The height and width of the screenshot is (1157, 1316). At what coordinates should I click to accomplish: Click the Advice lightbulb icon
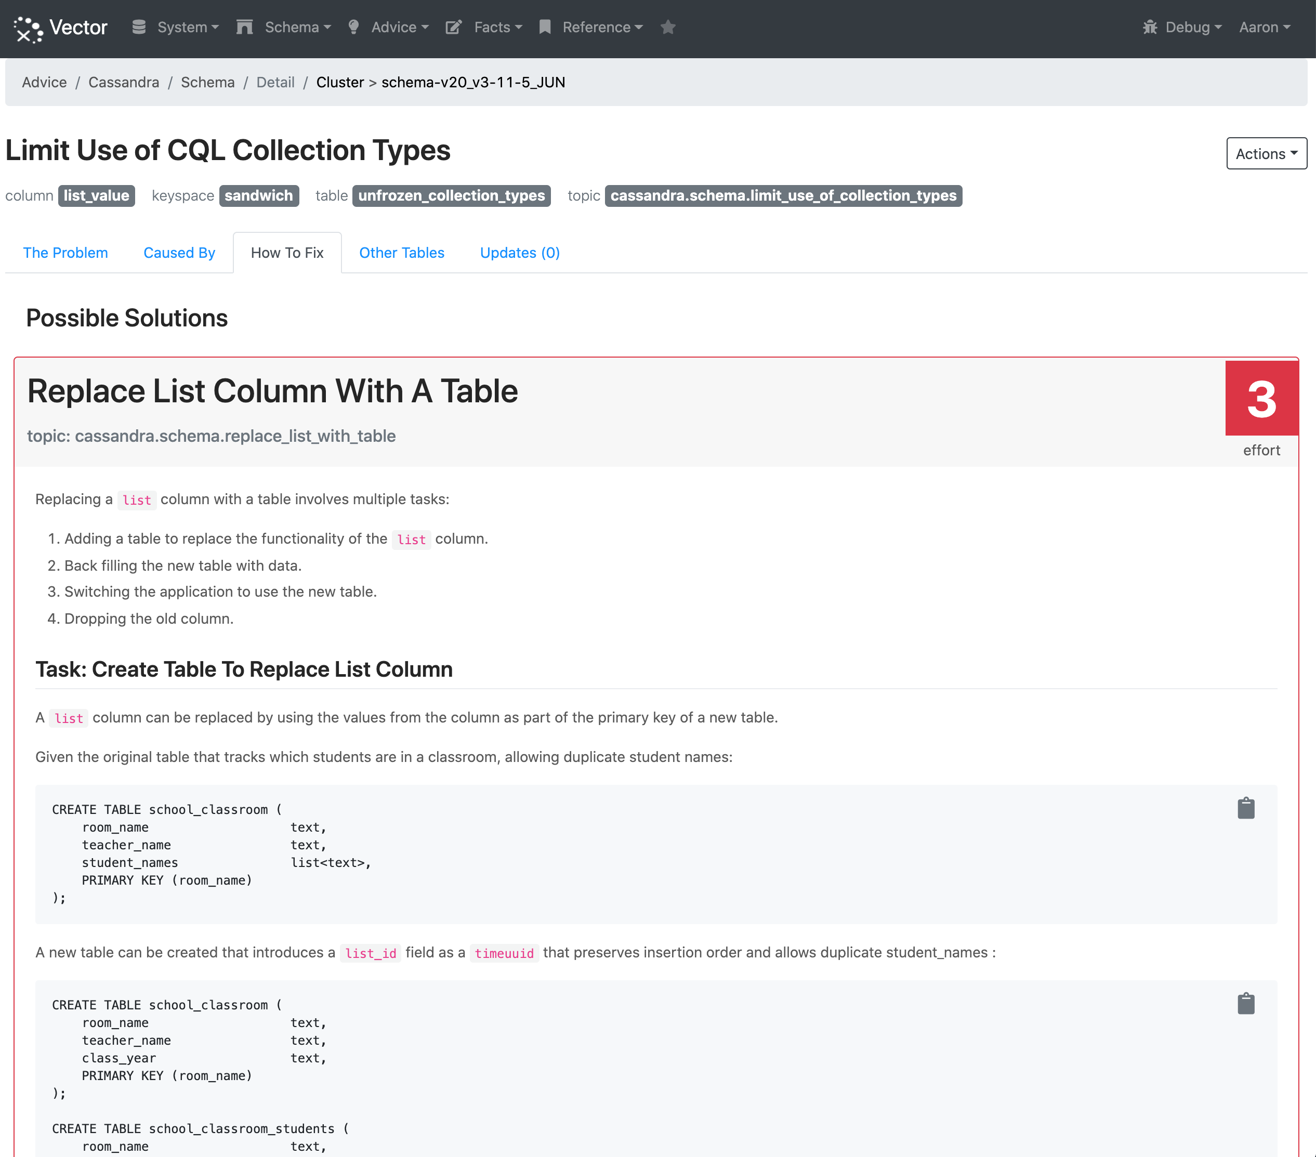pos(353,27)
